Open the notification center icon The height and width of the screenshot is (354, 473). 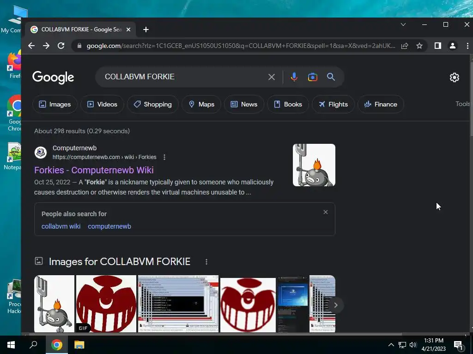pos(459,345)
